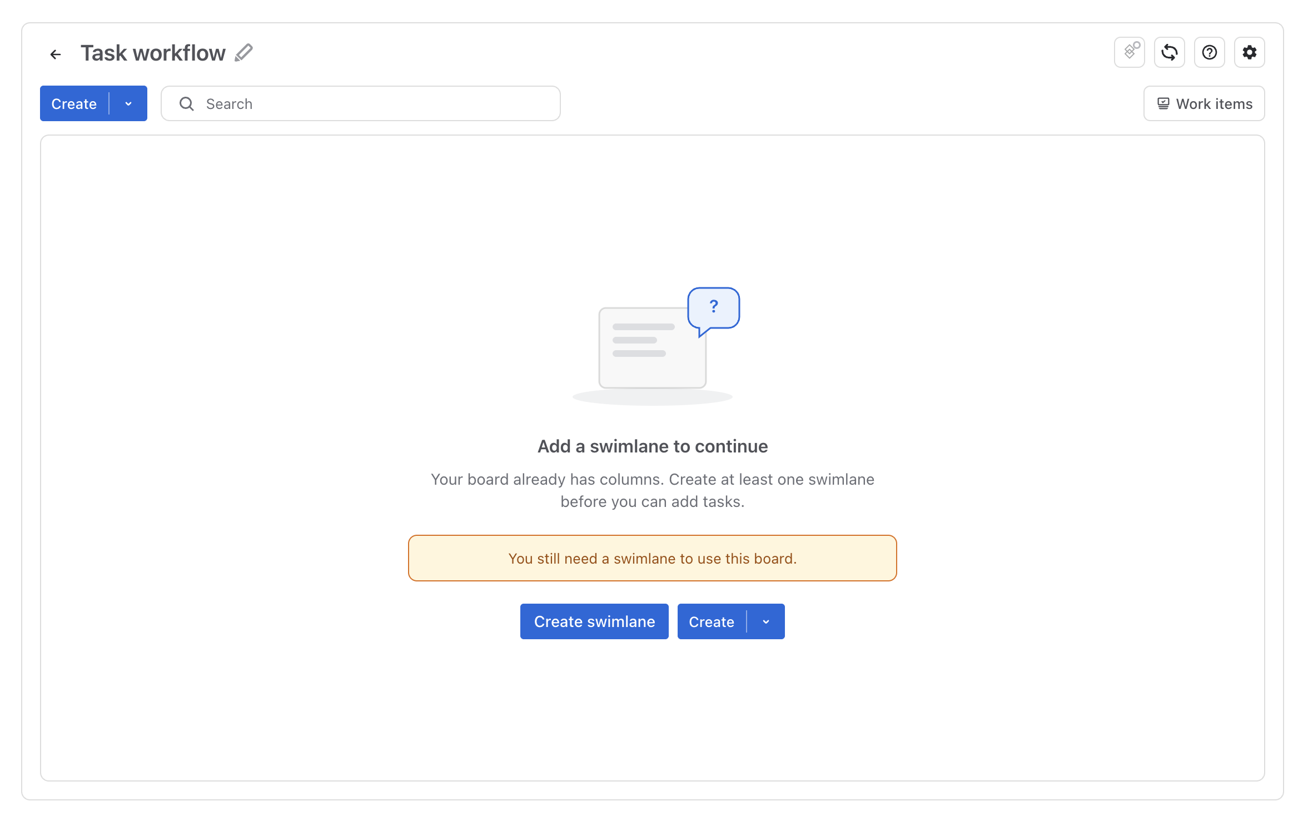Click the swimlane warning banner
Image resolution: width=1293 pixels, height=836 pixels.
652,558
